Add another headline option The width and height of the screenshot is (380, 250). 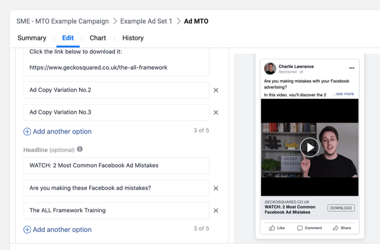click(x=57, y=230)
